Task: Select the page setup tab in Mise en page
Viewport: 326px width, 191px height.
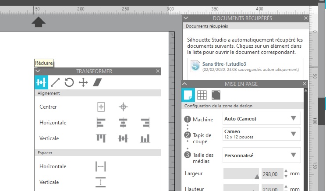Action: 188,95
